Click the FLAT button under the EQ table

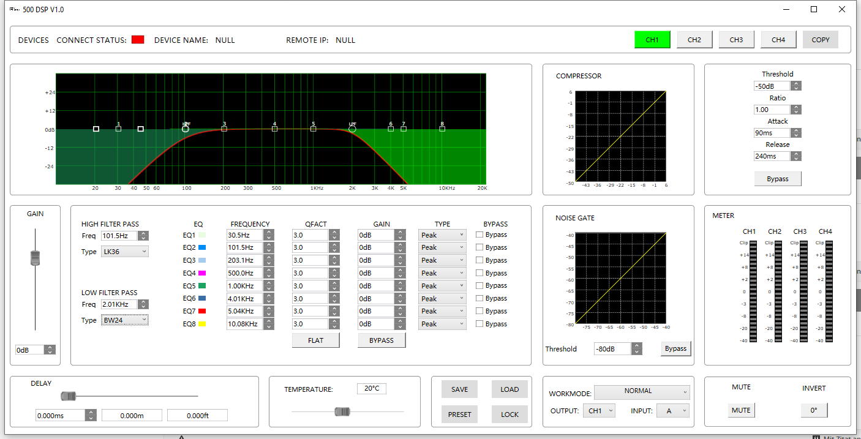[x=316, y=340]
